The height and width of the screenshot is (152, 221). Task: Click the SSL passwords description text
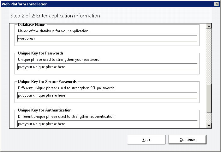coord(67,88)
